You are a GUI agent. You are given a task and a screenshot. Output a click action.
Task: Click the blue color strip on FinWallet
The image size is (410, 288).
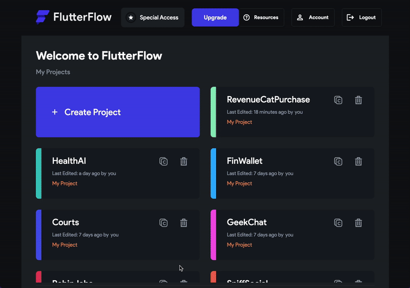(213, 174)
